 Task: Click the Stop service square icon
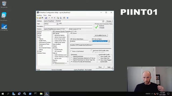52,18
